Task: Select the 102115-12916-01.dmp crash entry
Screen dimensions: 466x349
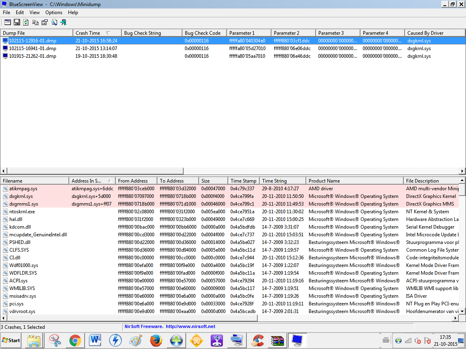Action: [x=233, y=41]
